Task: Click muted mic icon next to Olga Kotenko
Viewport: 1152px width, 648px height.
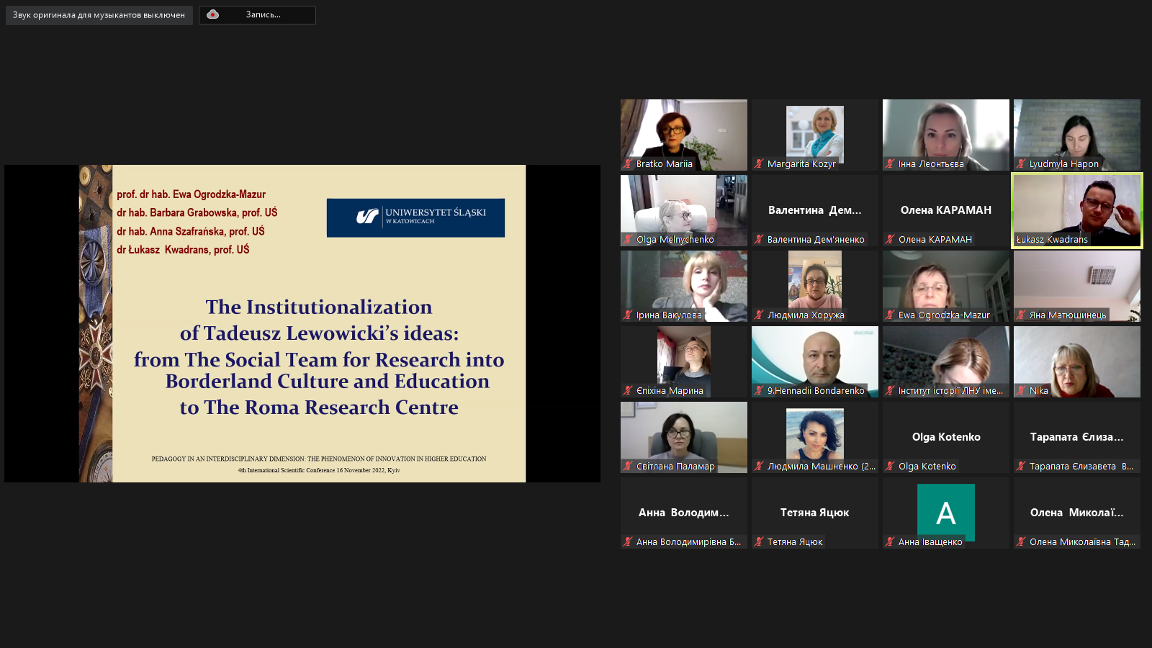Action: pyautogui.click(x=890, y=467)
